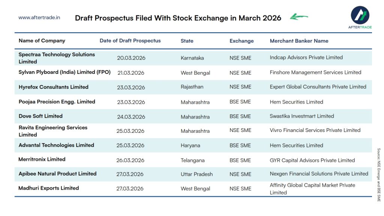Open the www.aftertrade.in website link
The image size is (384, 216).
tap(39, 18)
